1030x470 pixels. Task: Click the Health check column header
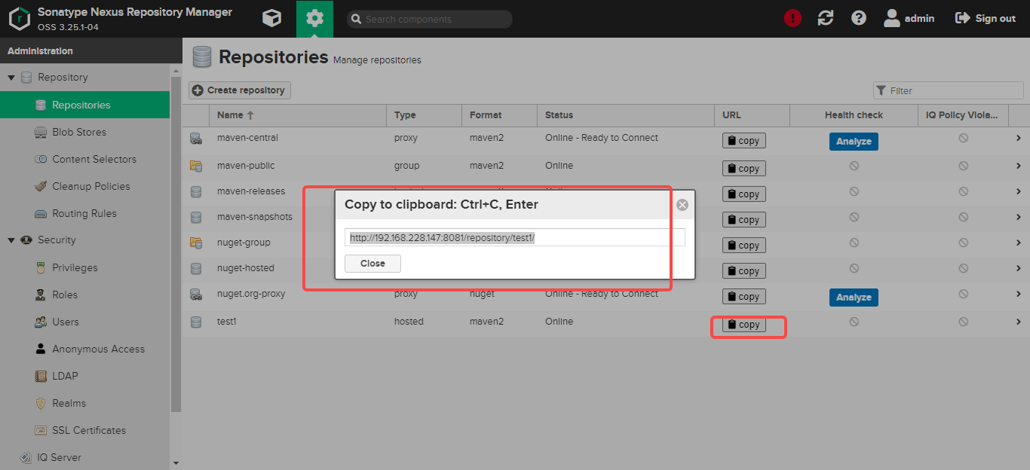(x=854, y=115)
